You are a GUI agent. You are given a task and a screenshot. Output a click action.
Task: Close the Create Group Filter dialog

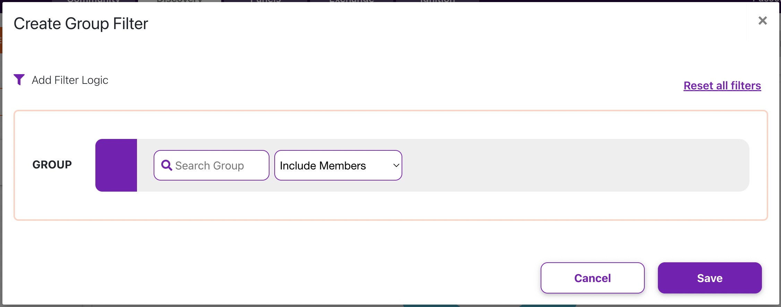coord(763,21)
